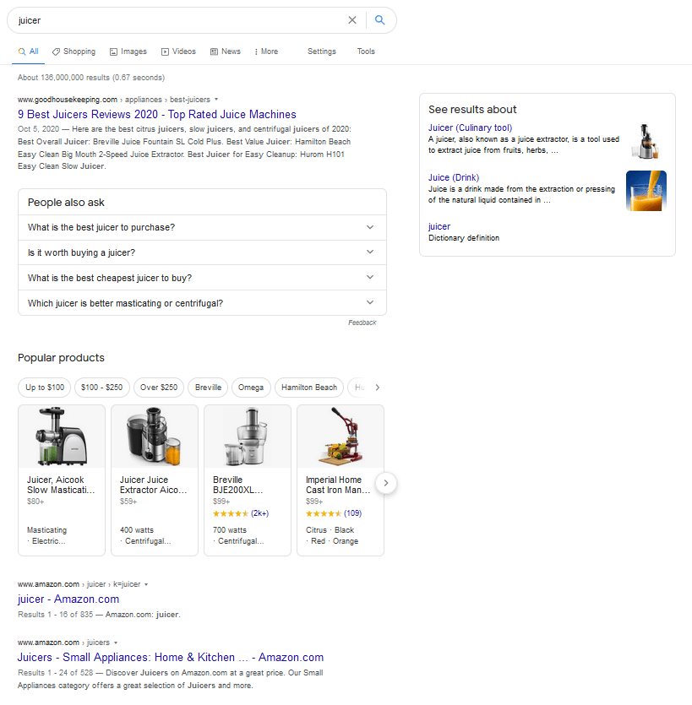Clear the search box with X icon

[x=352, y=20]
